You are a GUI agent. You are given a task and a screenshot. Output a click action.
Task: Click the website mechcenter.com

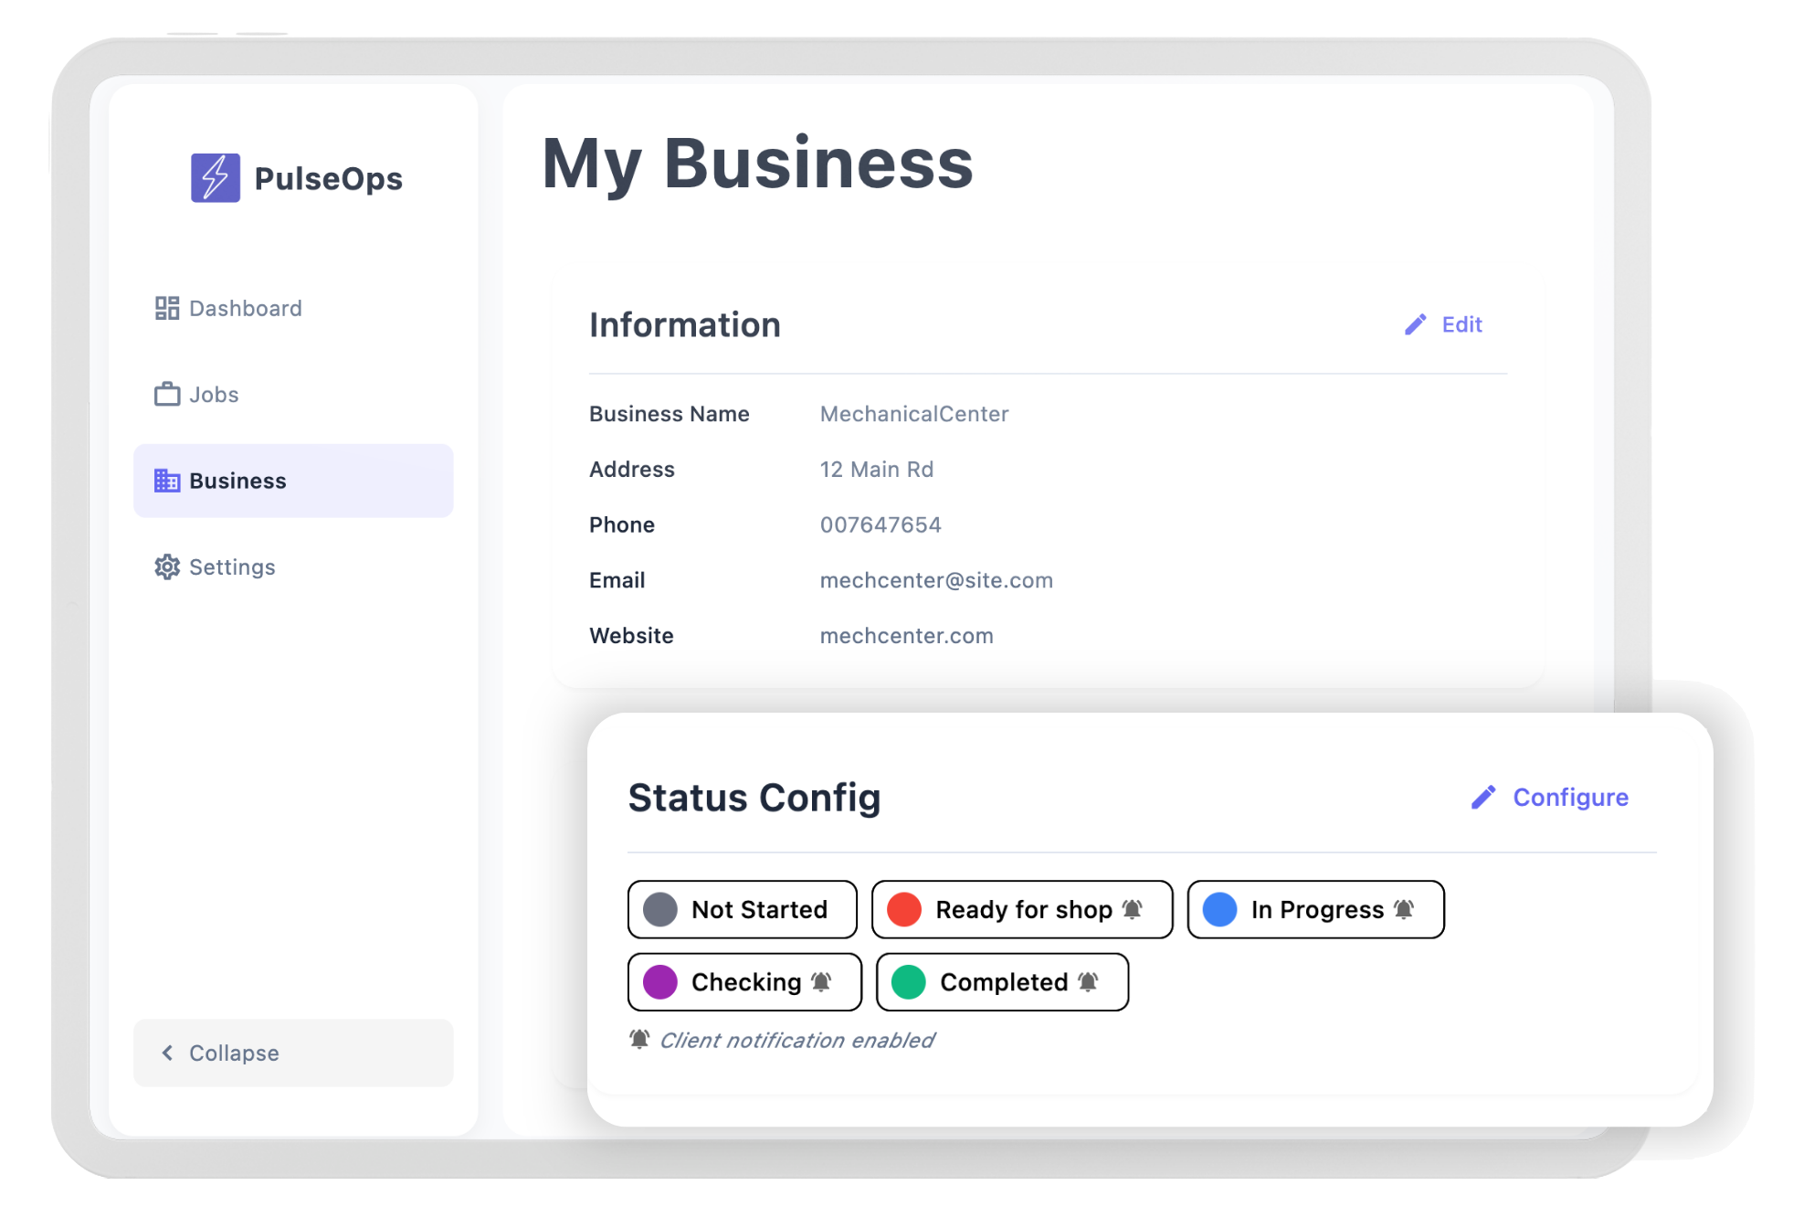(907, 635)
